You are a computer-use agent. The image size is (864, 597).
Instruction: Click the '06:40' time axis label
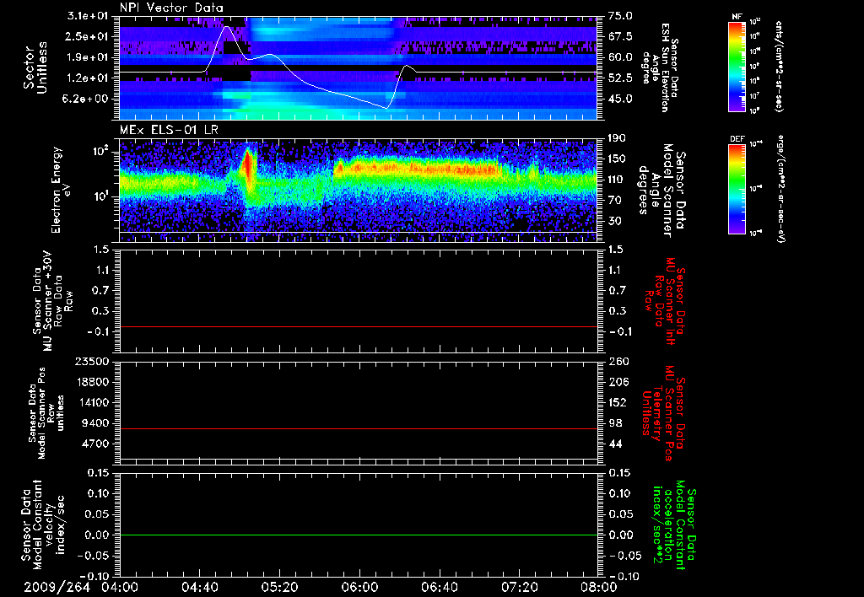[x=439, y=587]
